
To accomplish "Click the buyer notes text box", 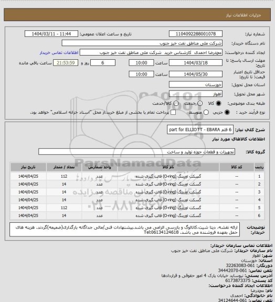I will pos(124,230).
